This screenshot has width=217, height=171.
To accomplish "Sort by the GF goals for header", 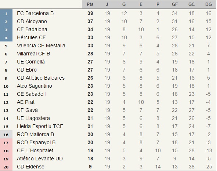I will point(175,4).
